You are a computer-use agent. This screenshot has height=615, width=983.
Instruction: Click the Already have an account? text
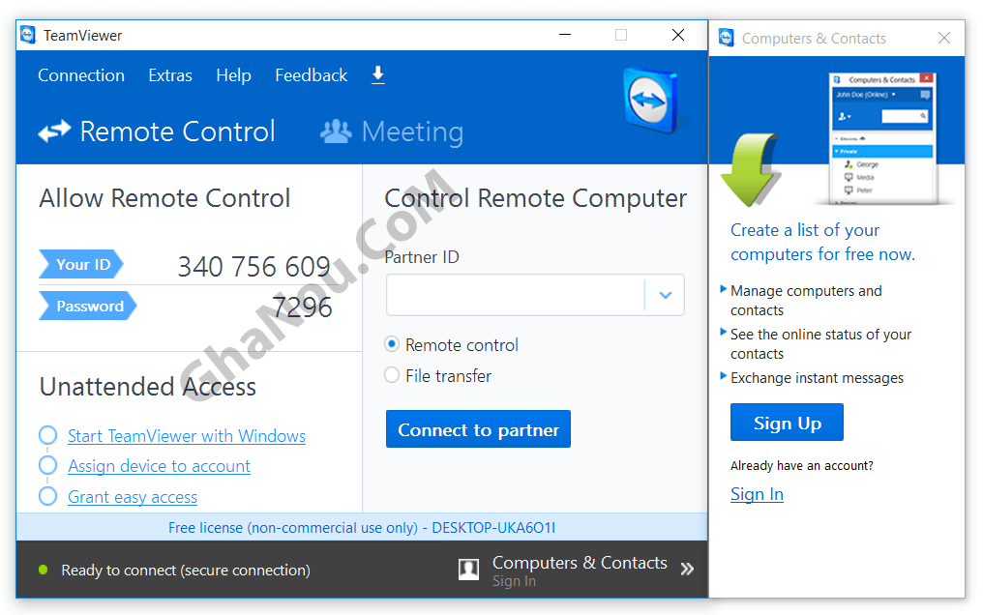pos(802,465)
